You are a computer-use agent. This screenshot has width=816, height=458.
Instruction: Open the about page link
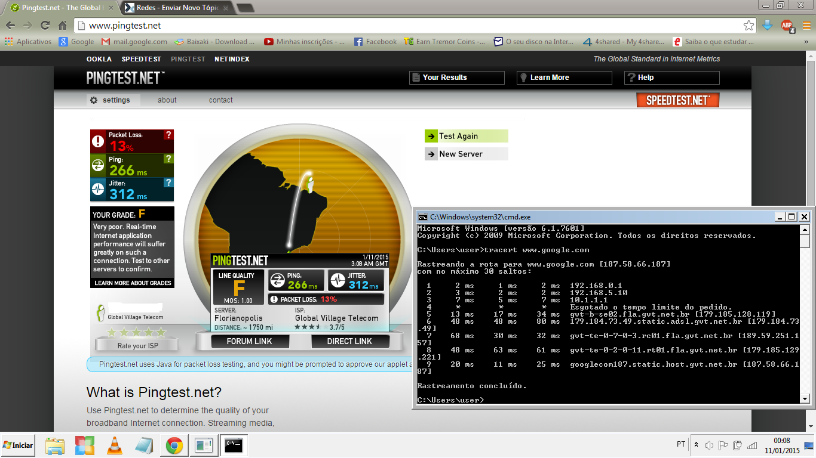[167, 100]
